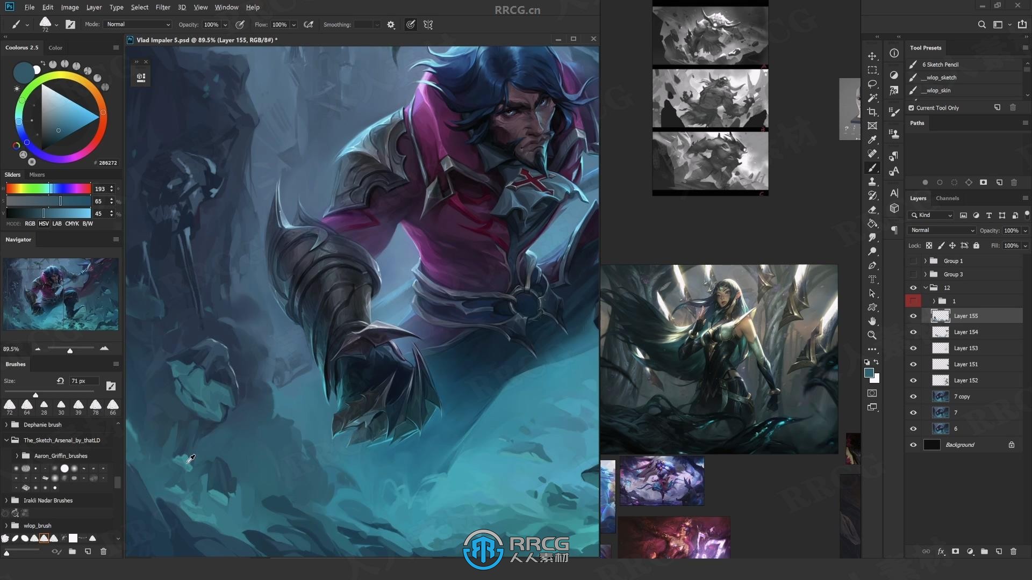The image size is (1032, 580).
Task: Uncheck Current Tool Only checkbox
Action: click(x=912, y=108)
